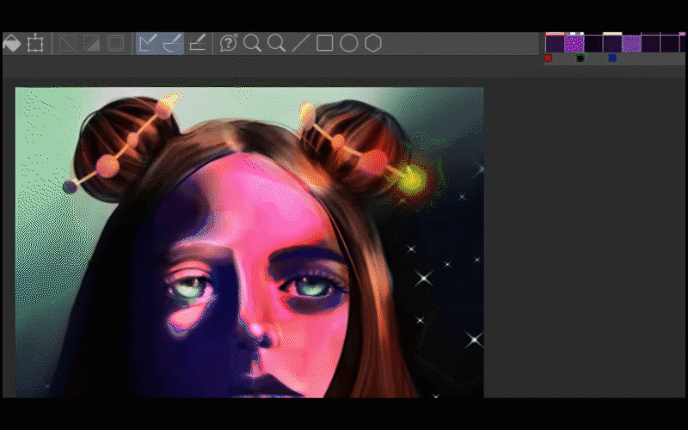Pick the bright purple dotted swatch
Image resolution: width=688 pixels, height=430 pixels.
click(574, 44)
